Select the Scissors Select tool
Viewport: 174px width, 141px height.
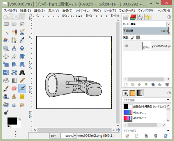click(x=22, y=32)
